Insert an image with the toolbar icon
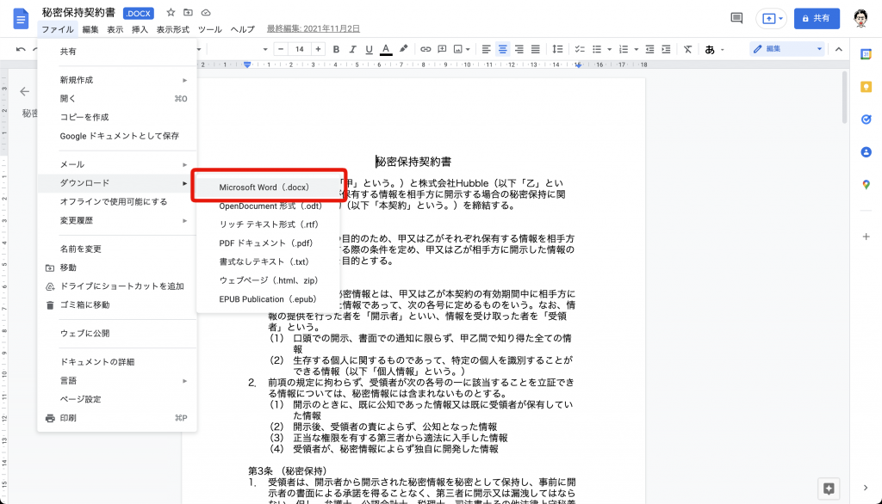 (x=458, y=49)
